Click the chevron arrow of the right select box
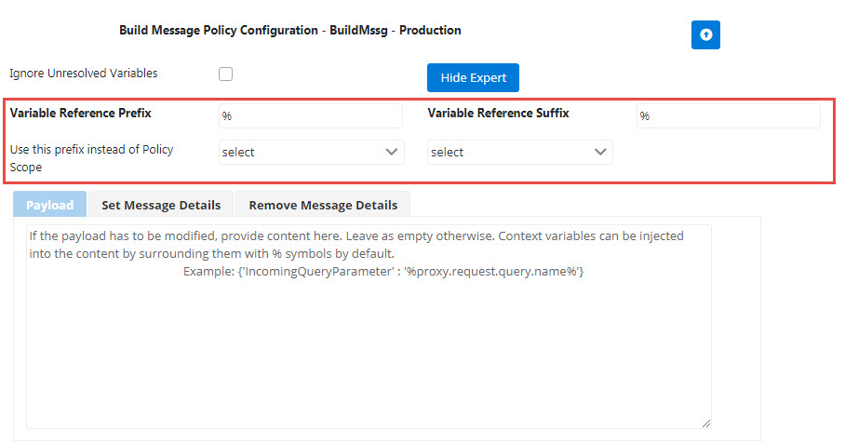 coord(600,152)
